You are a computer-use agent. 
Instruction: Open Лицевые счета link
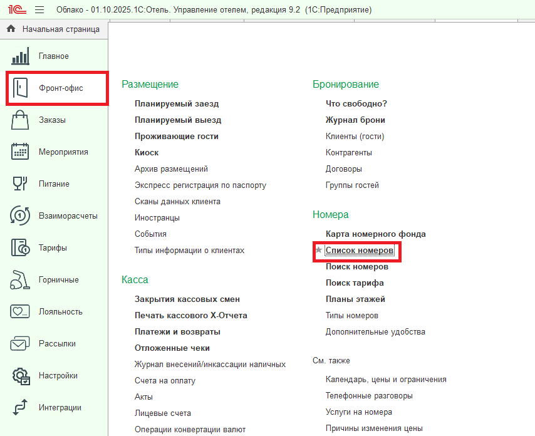click(163, 413)
